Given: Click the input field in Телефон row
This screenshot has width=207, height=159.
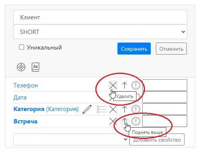Looking at the screenshot, I should pos(165,85).
